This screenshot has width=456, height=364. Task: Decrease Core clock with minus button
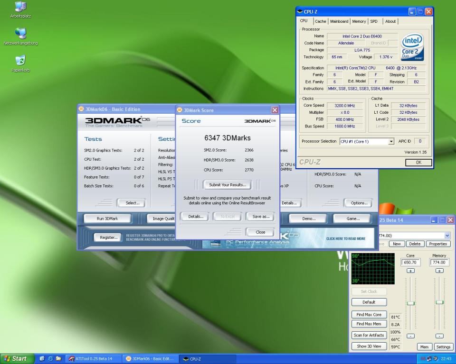410,336
